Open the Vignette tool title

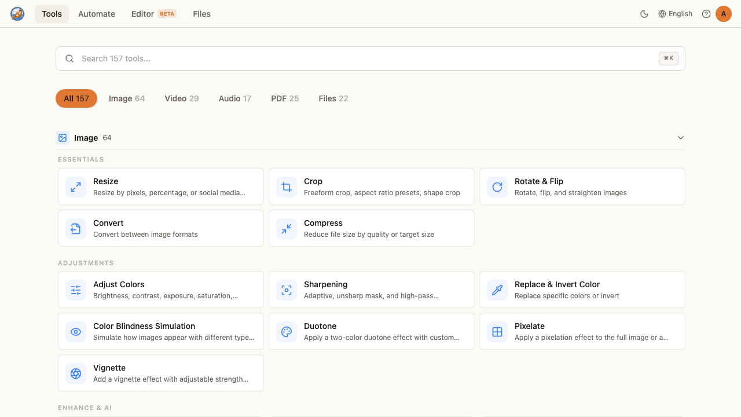[x=109, y=368]
